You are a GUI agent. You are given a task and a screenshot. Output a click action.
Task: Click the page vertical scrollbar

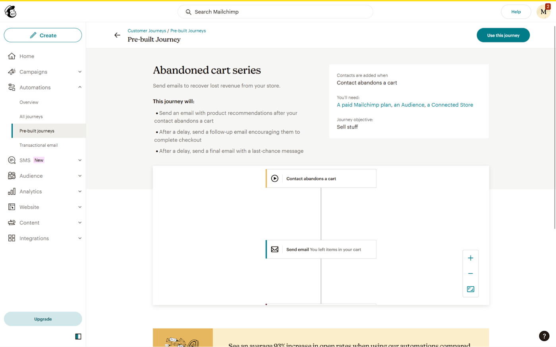[554, 127]
